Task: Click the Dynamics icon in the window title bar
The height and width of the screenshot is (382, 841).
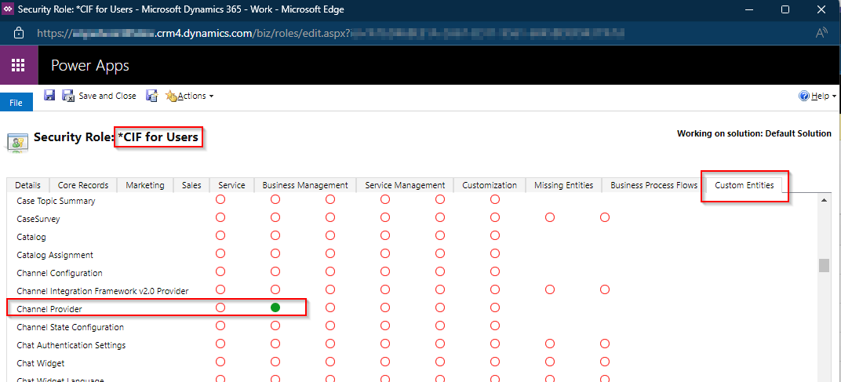Action: (8, 9)
